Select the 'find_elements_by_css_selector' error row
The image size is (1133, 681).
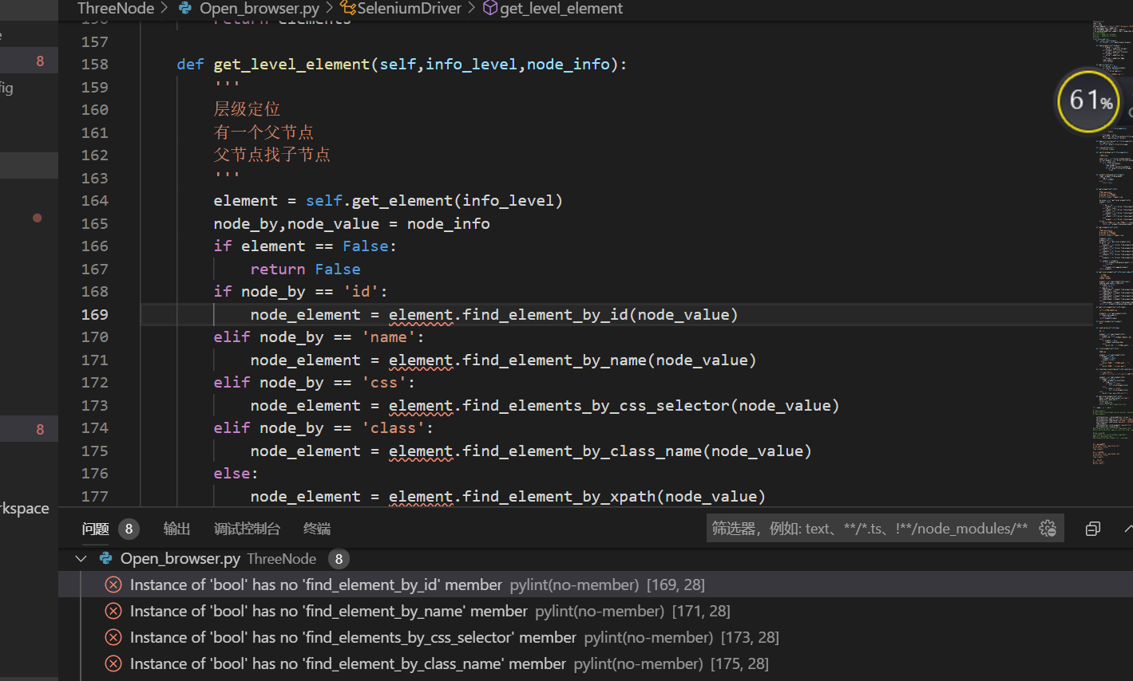pyautogui.click(x=596, y=637)
